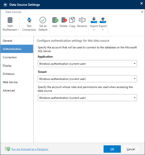This screenshot has width=145, height=155.
Task: Open the Import dropdown
Action: pyautogui.click(x=94, y=24)
